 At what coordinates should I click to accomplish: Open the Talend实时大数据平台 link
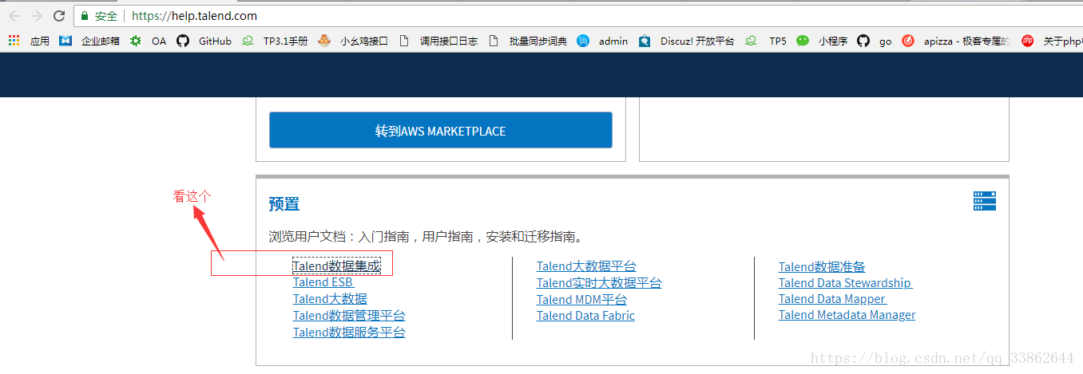[x=599, y=283]
